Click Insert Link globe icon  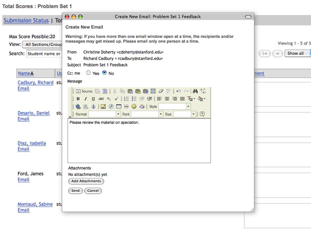[78, 106]
